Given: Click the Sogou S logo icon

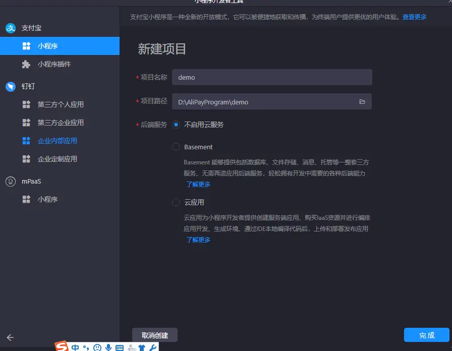Looking at the screenshot, I should click(62, 346).
